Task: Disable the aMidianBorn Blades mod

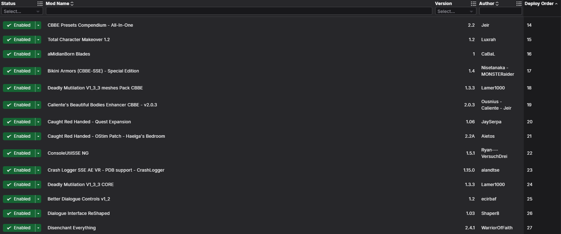Action: 19,54
